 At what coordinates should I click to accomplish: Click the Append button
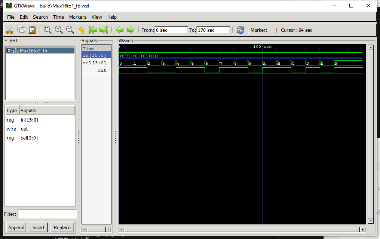(x=16, y=227)
